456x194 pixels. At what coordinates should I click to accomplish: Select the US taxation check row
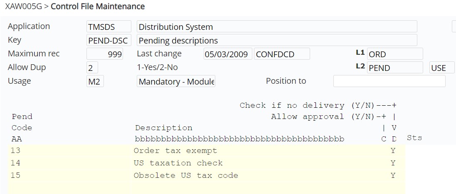coord(207,163)
